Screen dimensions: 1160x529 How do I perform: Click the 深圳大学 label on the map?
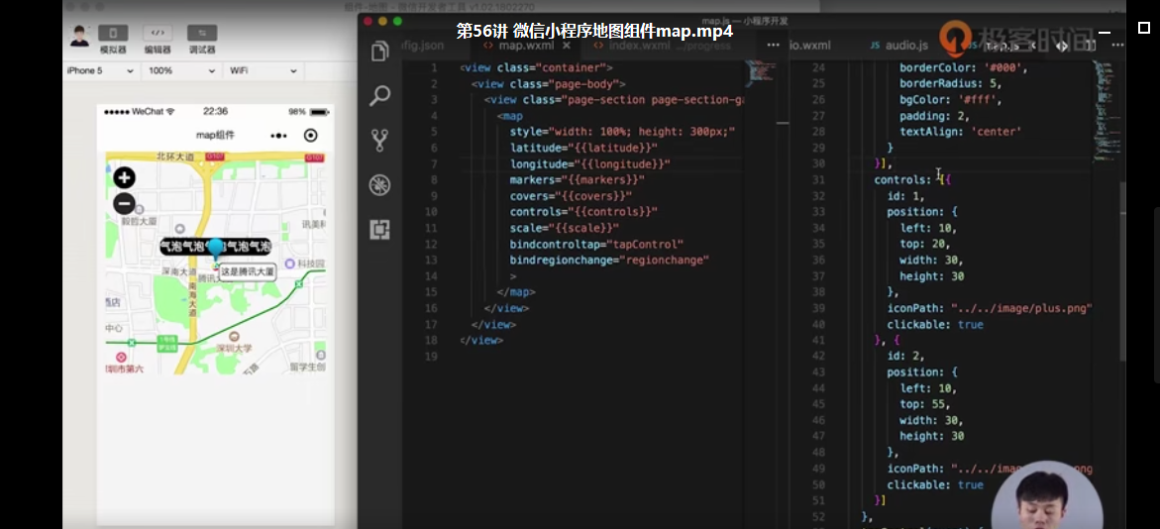(234, 348)
